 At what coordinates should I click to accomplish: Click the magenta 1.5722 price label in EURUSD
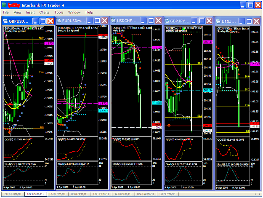[x=103, y=104]
